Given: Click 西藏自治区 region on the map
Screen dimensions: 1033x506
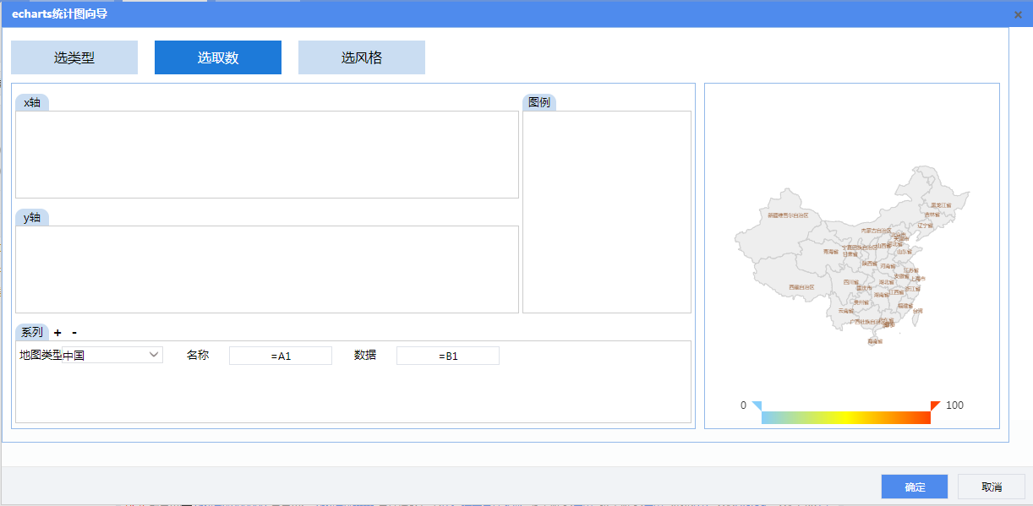Looking at the screenshot, I should pos(801,287).
